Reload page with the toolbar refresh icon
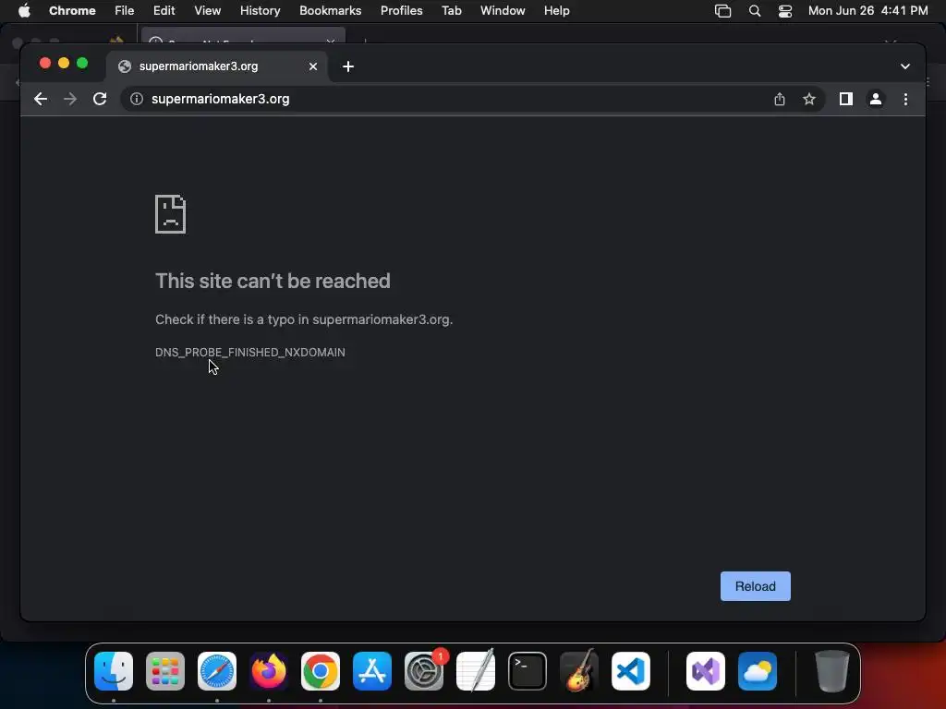This screenshot has height=709, width=946. 100,99
